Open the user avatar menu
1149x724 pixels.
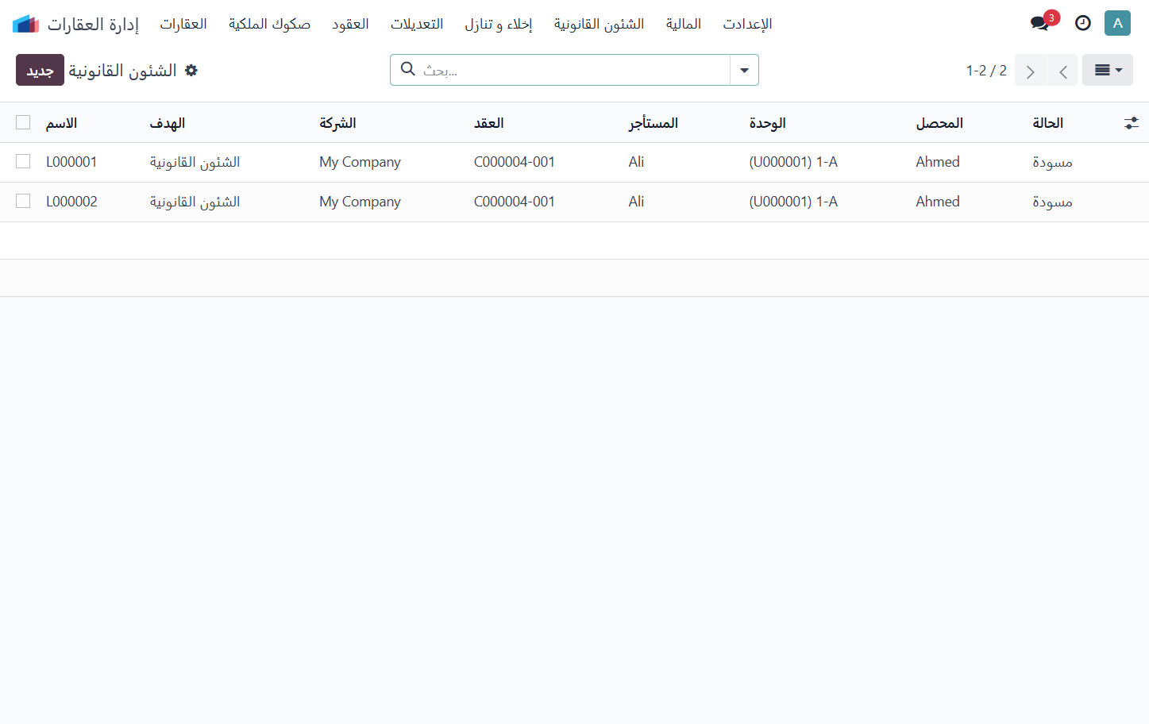pos(1117,23)
